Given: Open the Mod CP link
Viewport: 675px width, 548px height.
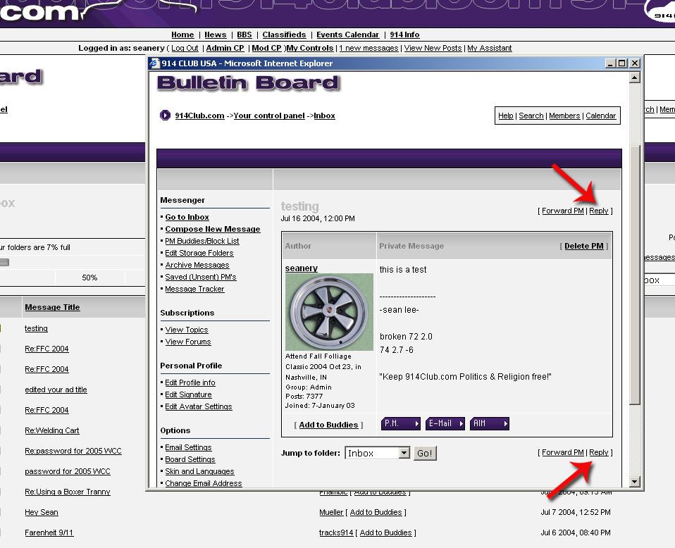Looking at the screenshot, I should 266,48.
